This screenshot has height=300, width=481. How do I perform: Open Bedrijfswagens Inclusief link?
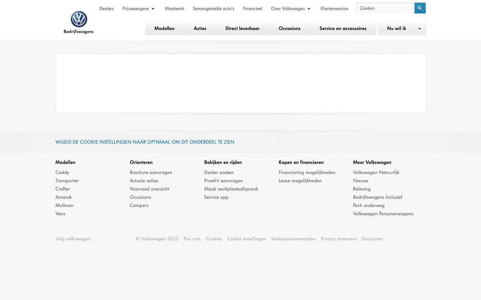coord(378,197)
